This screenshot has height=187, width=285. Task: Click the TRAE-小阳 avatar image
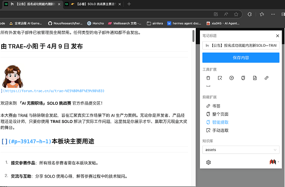pyautogui.click(x=12, y=76)
